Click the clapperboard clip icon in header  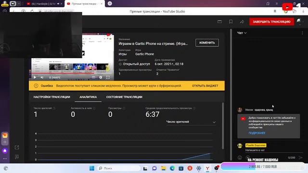click(219, 22)
